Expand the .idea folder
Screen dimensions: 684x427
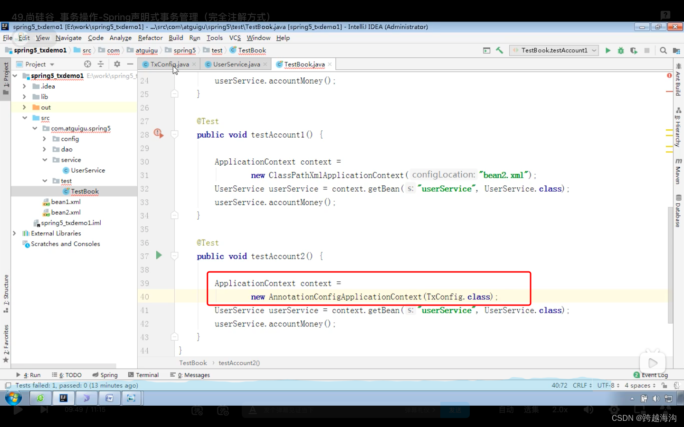tap(24, 86)
